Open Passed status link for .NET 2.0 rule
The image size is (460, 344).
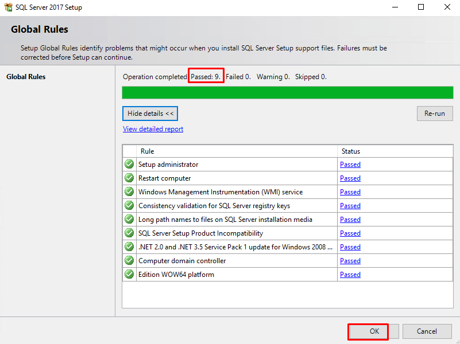350,247
